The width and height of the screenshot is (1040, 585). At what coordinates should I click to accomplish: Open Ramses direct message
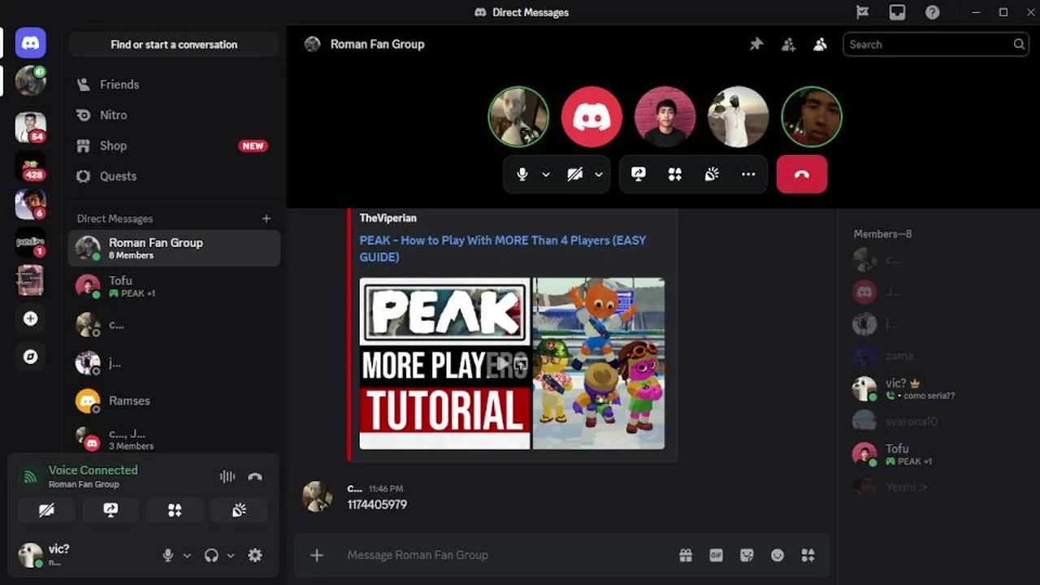pos(174,401)
